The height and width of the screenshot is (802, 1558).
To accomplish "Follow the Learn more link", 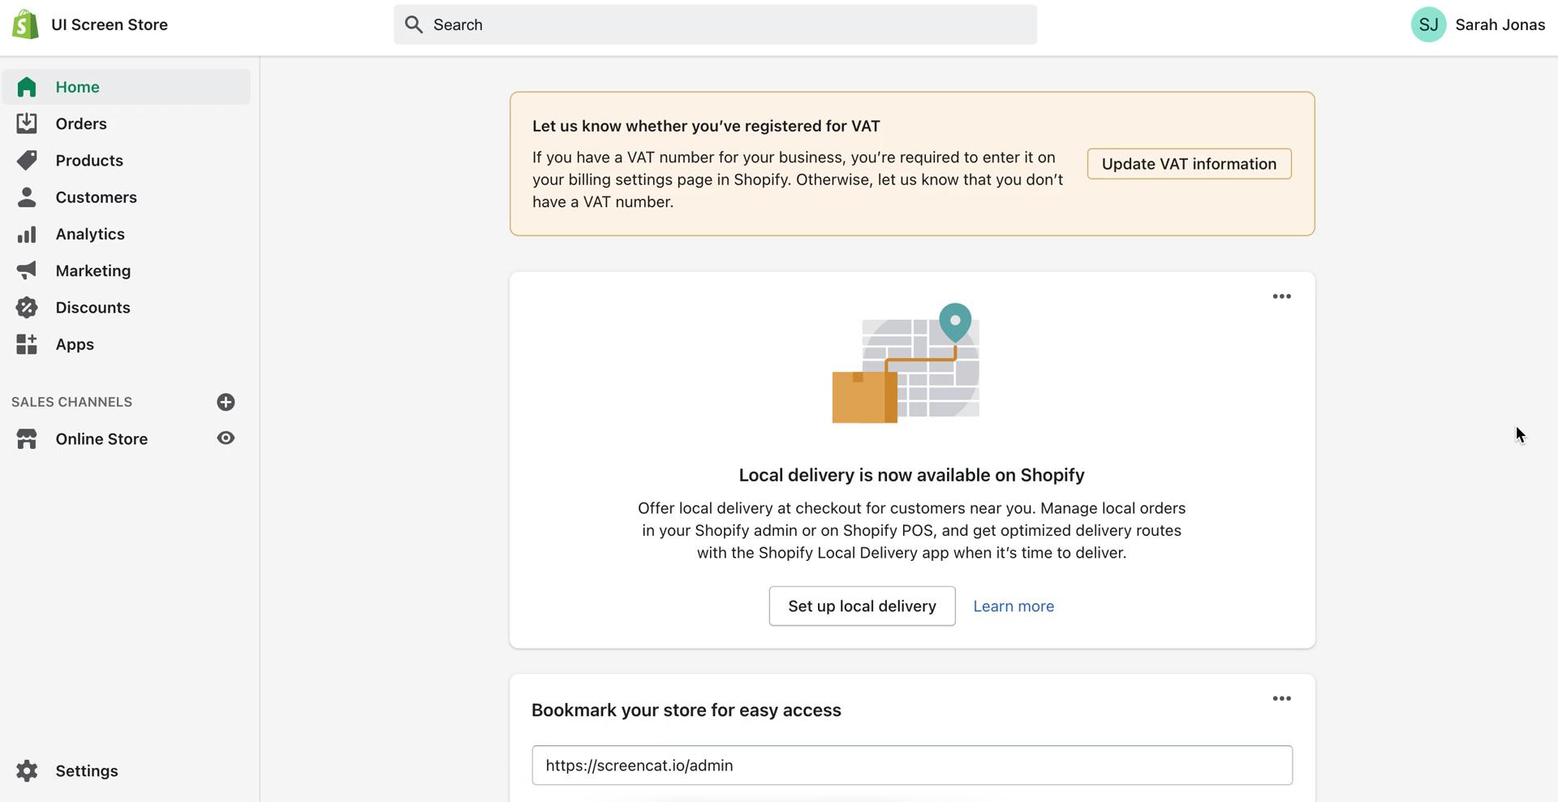I will tap(1014, 606).
